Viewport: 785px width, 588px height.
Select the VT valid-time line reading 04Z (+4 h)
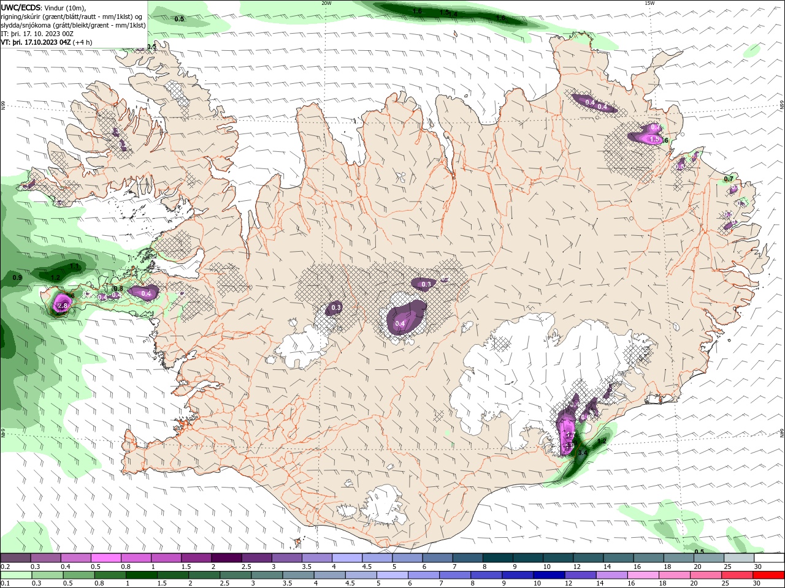[47, 42]
